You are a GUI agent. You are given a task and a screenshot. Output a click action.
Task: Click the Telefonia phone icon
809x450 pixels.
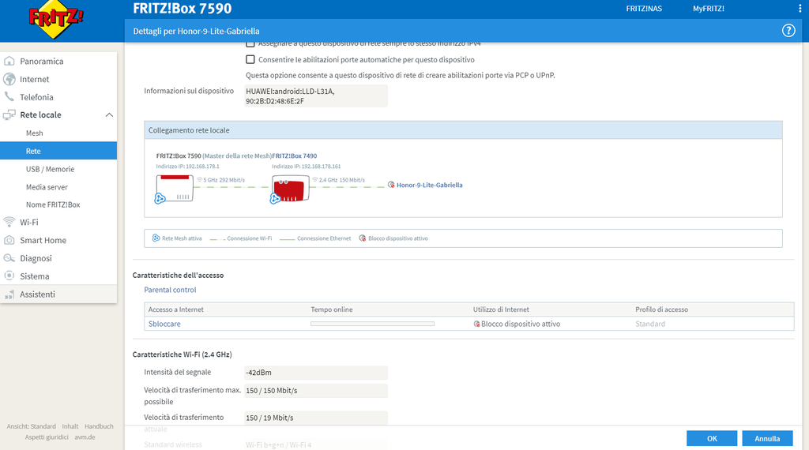click(9, 97)
